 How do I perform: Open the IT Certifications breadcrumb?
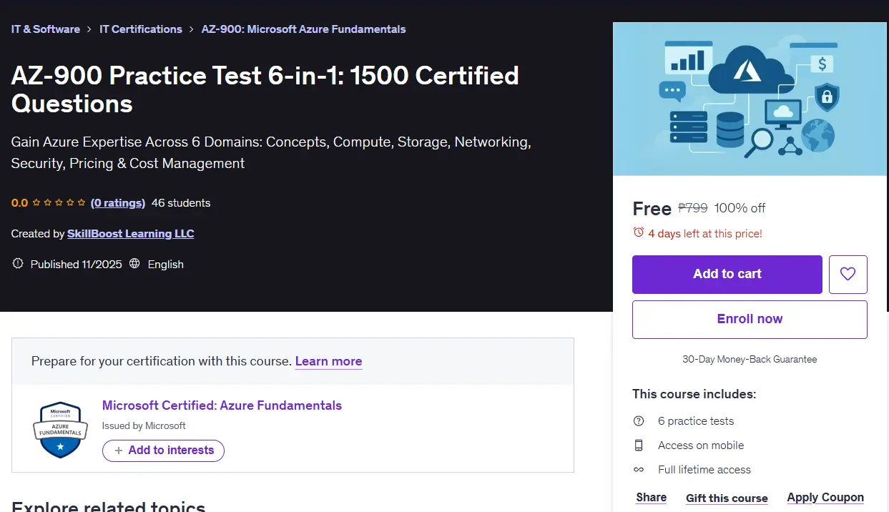141,29
